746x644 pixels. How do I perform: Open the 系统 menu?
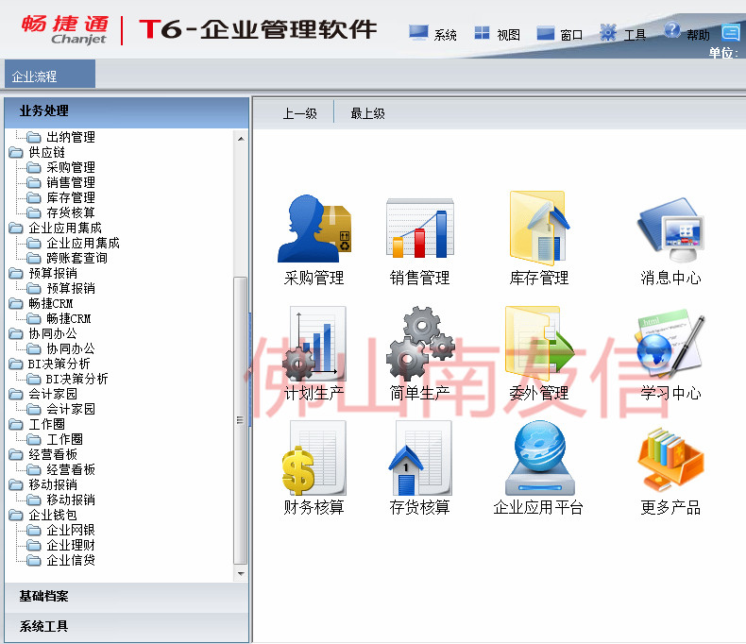[446, 35]
